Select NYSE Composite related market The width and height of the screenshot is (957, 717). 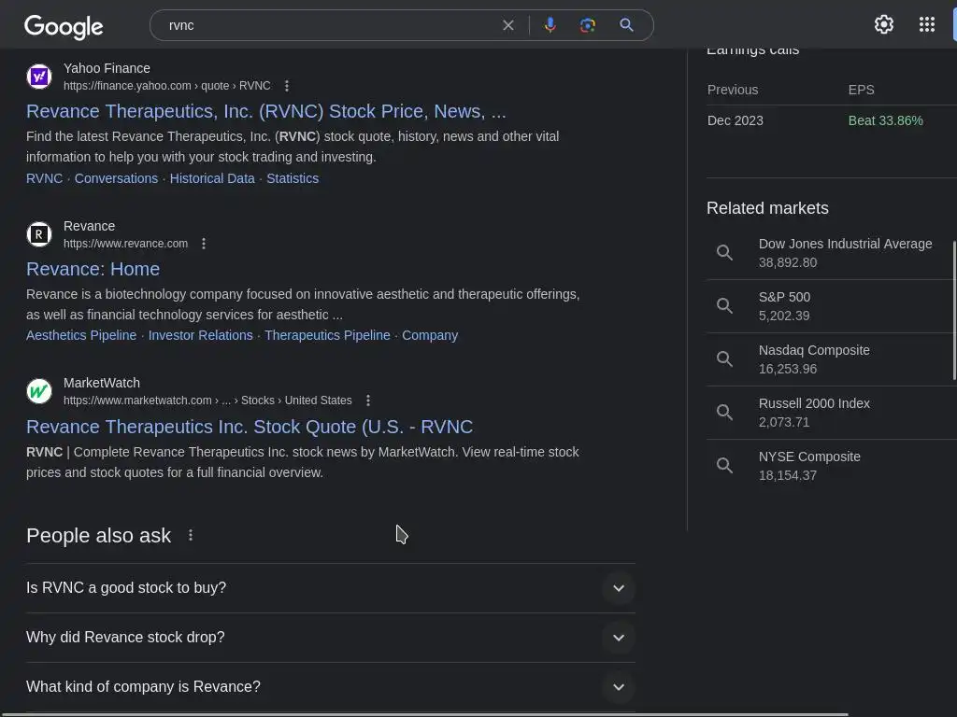tap(831, 466)
